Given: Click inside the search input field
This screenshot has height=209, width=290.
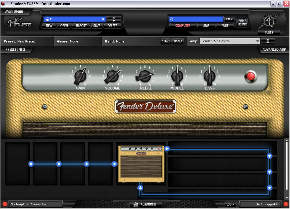Looking at the screenshot, I should coord(198,19).
